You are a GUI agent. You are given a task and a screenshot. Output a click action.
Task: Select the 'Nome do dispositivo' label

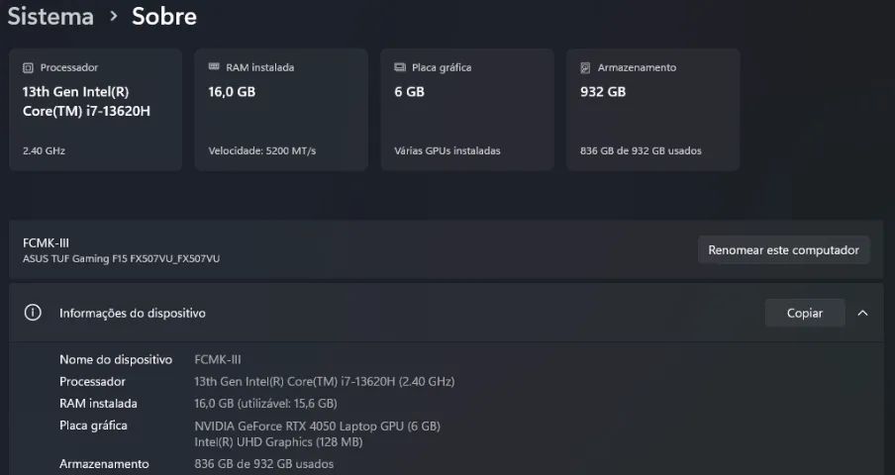tap(116, 360)
